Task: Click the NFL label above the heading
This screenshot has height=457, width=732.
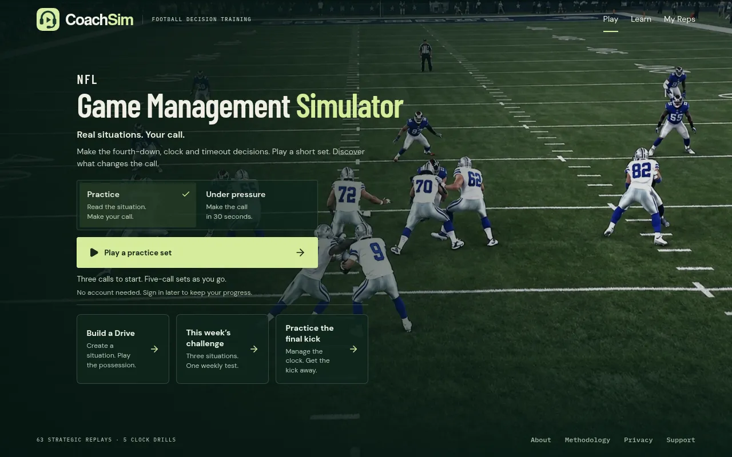Action: [87, 79]
